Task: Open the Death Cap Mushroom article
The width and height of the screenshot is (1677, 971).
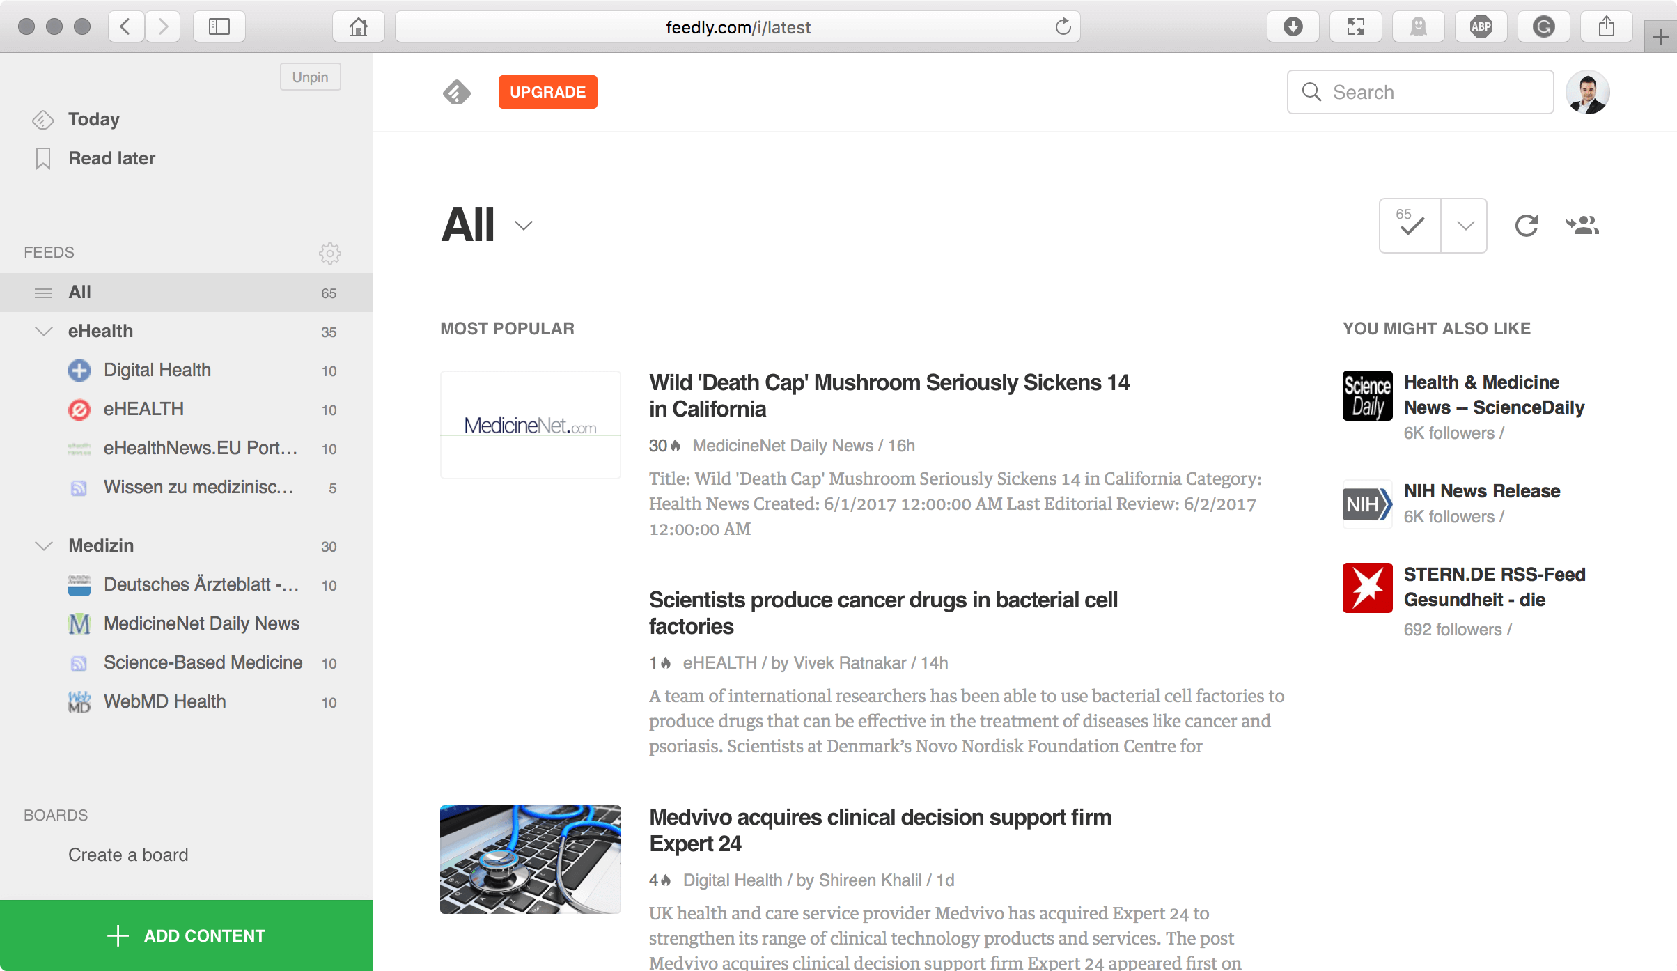Action: 889,395
